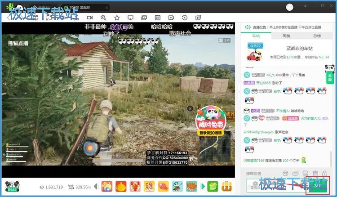
Task: Click the 限时免费 panda promotion banner
Action: click(x=211, y=121)
